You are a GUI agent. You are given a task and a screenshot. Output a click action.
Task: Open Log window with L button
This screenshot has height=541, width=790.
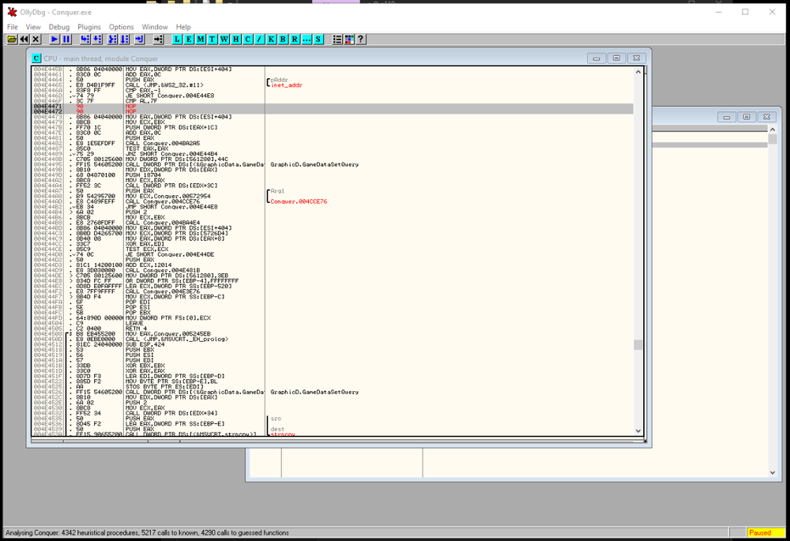pos(177,39)
